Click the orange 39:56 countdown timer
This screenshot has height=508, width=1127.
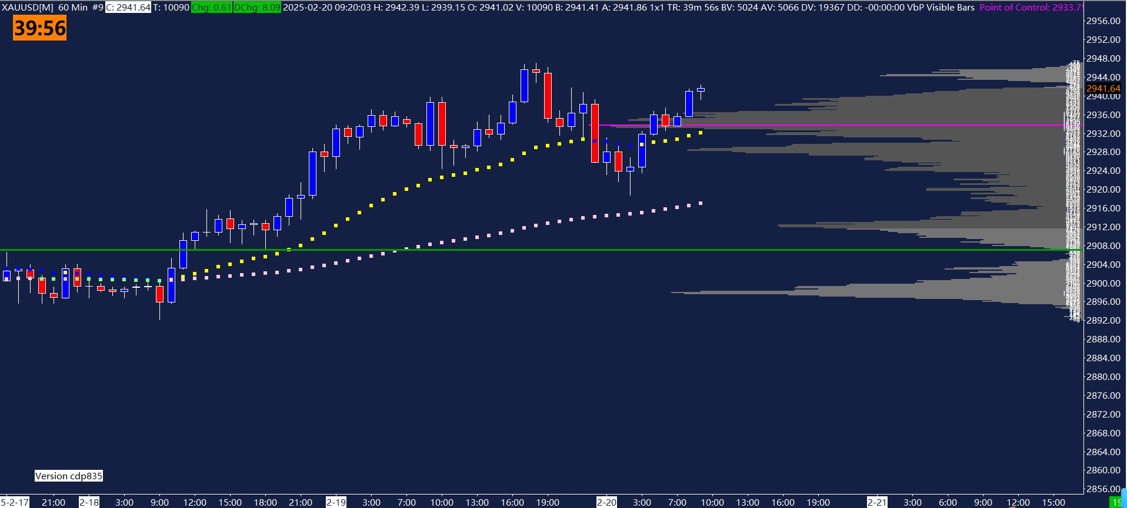pyautogui.click(x=40, y=28)
